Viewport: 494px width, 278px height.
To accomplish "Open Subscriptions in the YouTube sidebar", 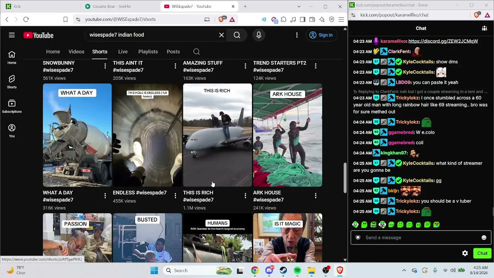I will (12, 106).
